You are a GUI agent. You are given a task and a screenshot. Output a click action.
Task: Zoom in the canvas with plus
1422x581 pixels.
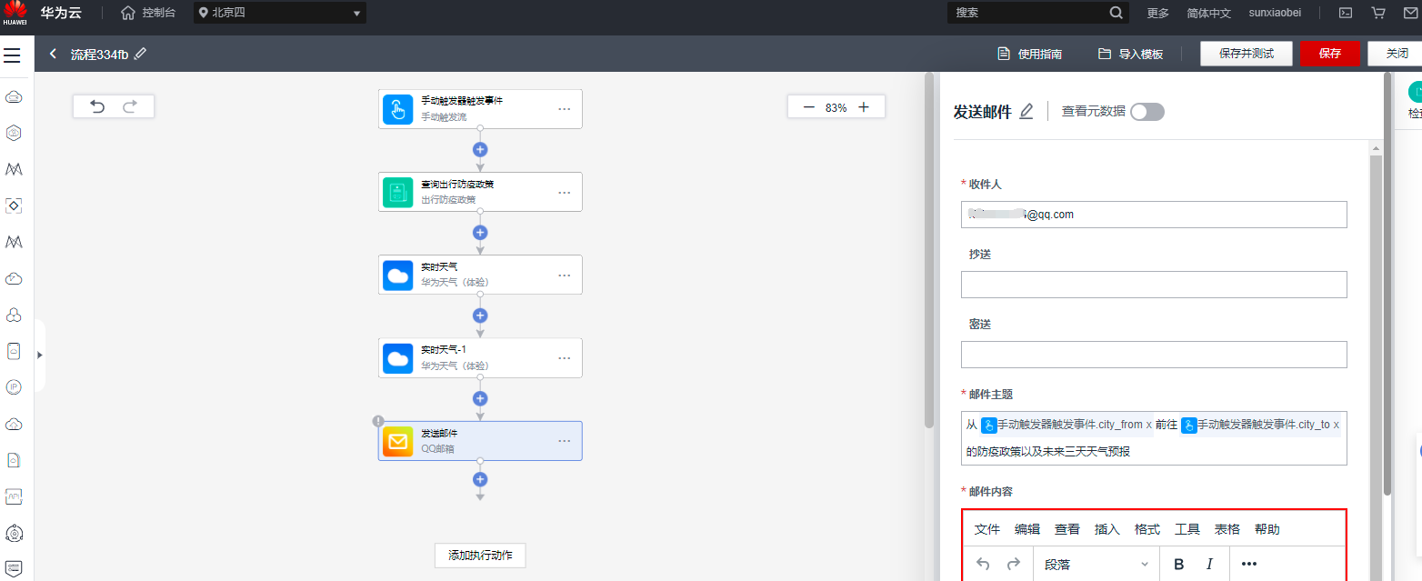[864, 107]
